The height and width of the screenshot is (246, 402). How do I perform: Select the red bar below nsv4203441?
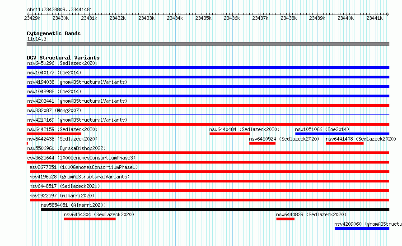tap(208, 105)
